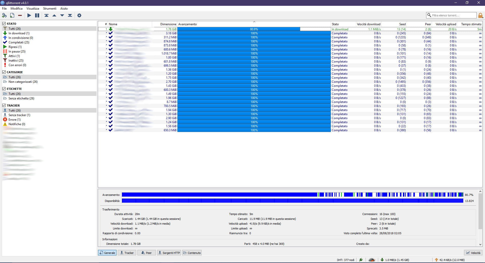The height and width of the screenshot is (263, 485).
Task: Click the global download speed indicator
Action: (395, 260)
